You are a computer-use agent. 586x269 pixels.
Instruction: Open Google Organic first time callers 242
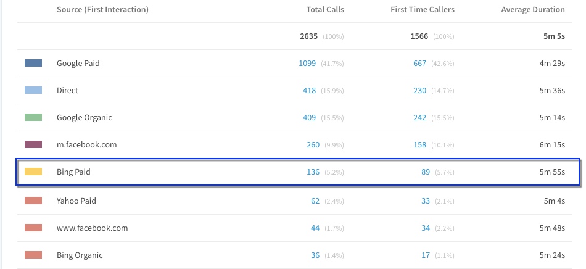tap(419, 118)
